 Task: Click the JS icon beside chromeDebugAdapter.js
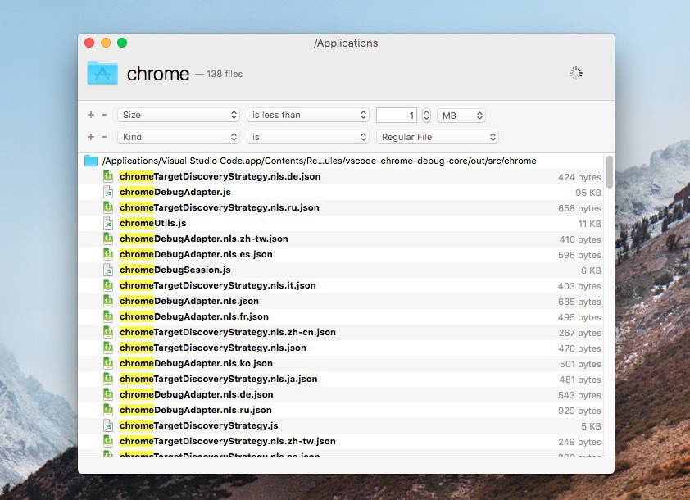point(107,192)
